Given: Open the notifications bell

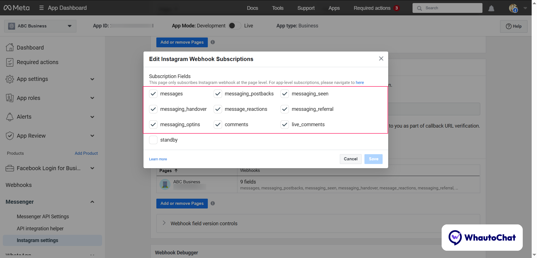Looking at the screenshot, I should tap(491, 8).
